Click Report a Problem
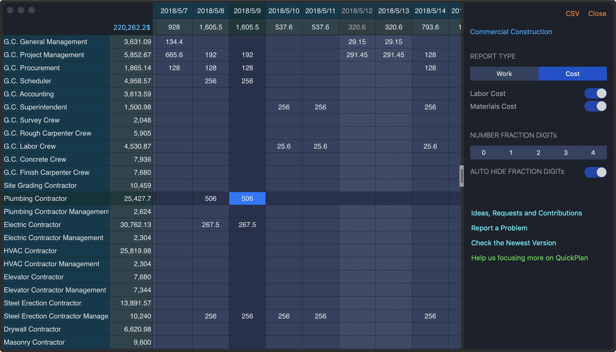The width and height of the screenshot is (616, 352). [499, 228]
